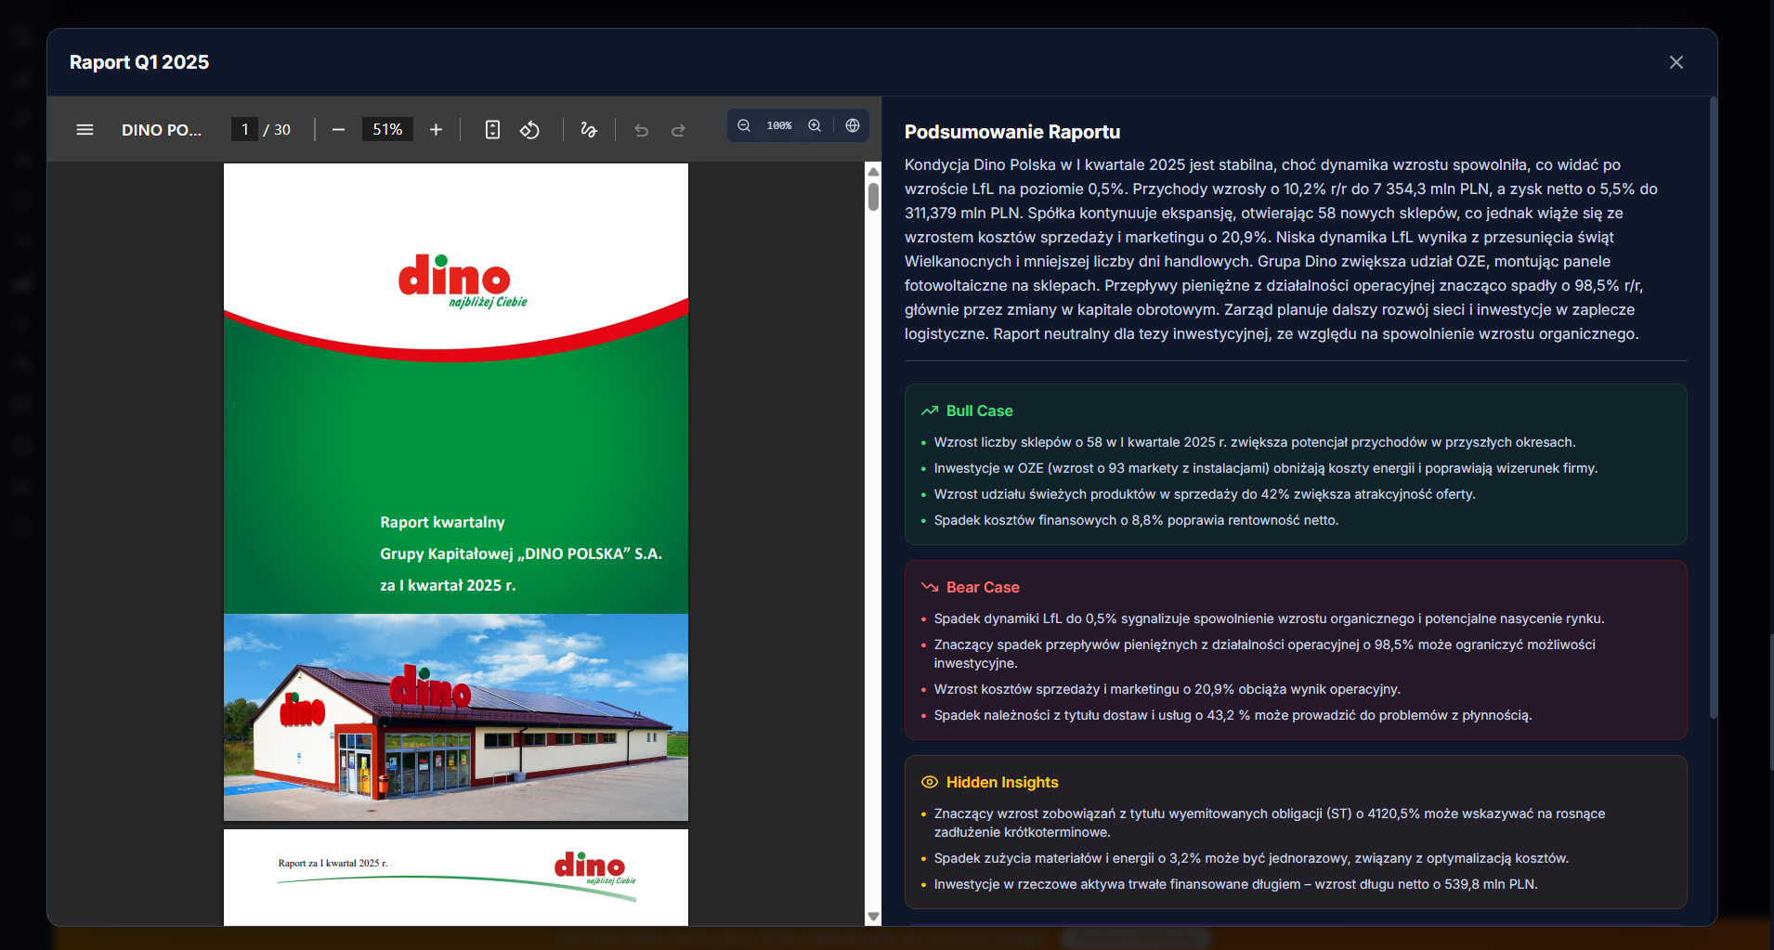Screen dimensions: 1774x950
Task: Click the 51% zoom level field
Action: click(x=387, y=130)
